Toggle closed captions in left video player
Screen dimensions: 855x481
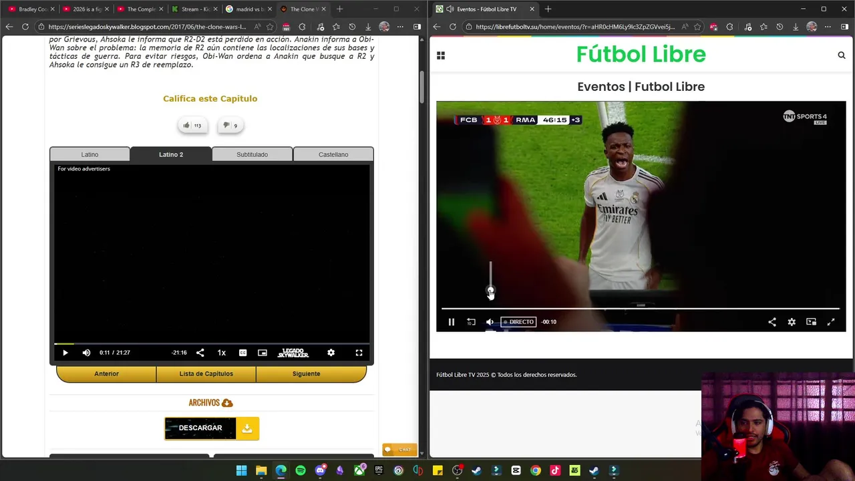pos(243,353)
